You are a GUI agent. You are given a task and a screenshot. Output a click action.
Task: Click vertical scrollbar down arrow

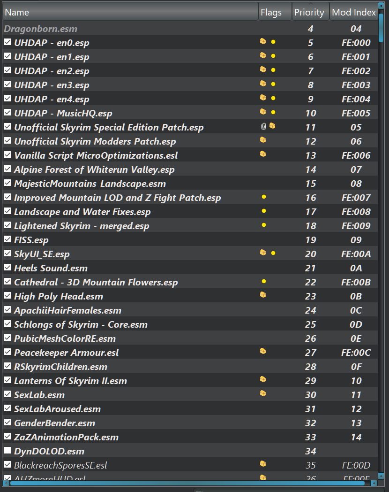[x=381, y=476]
